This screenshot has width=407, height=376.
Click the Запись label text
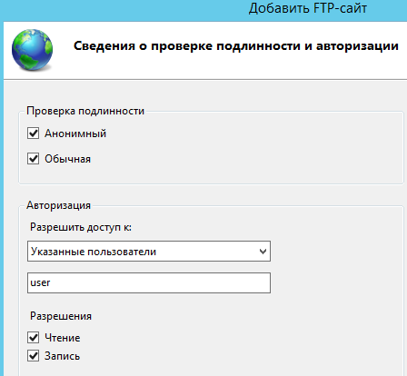(x=62, y=356)
